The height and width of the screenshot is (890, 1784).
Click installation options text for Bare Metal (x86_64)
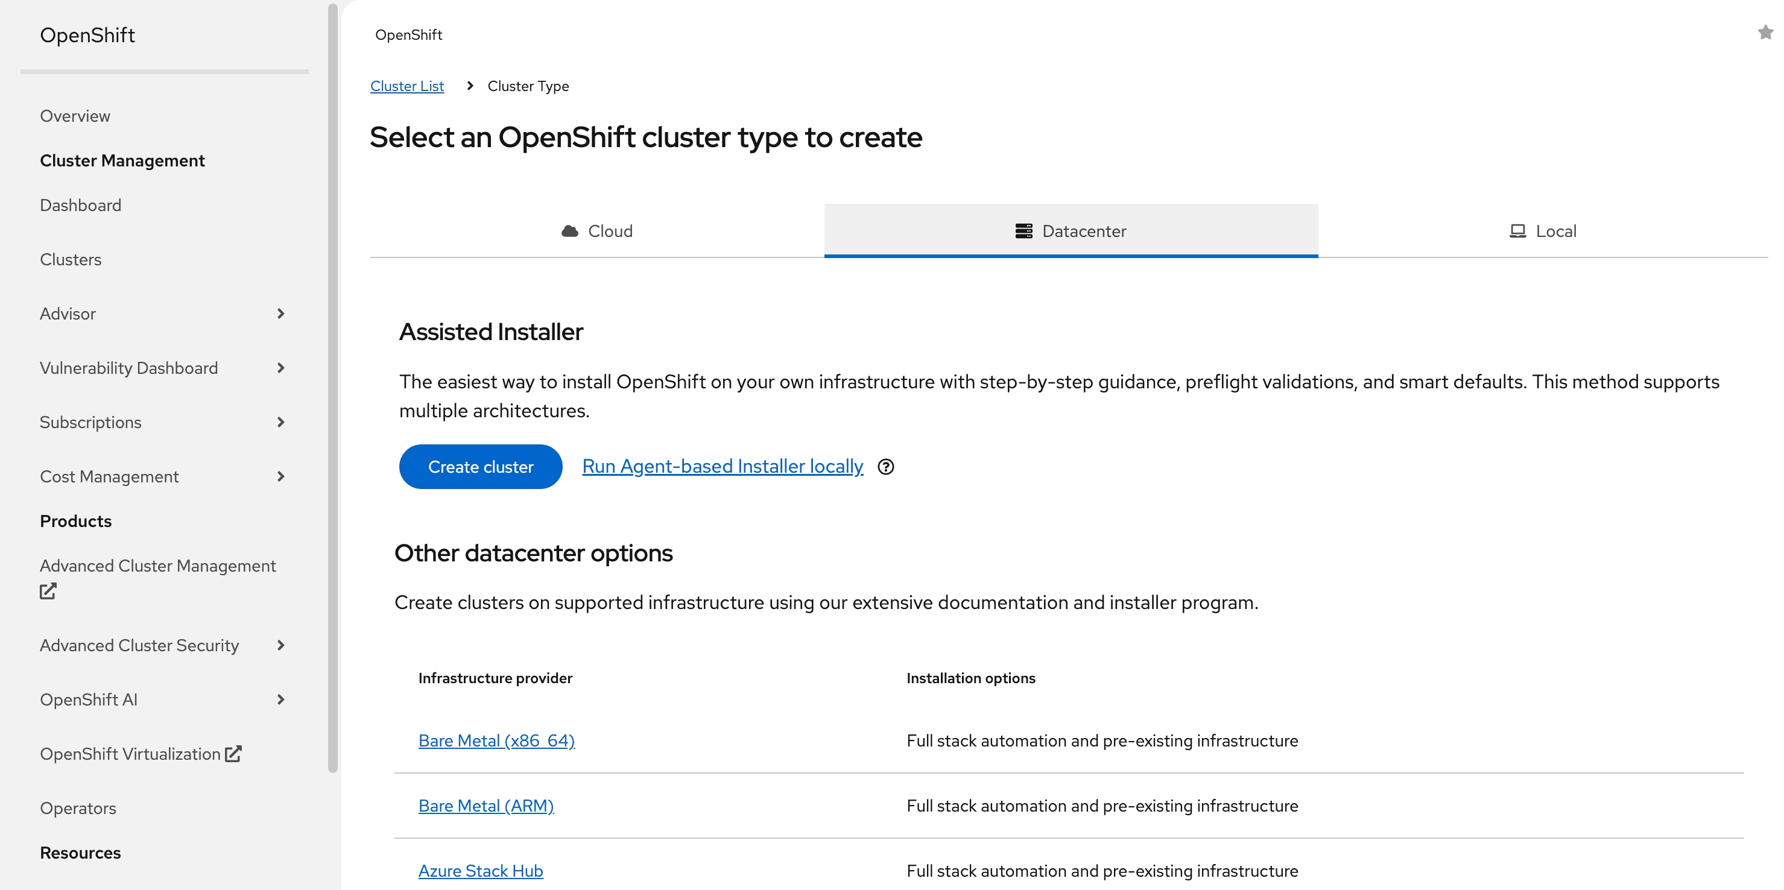coord(1102,740)
